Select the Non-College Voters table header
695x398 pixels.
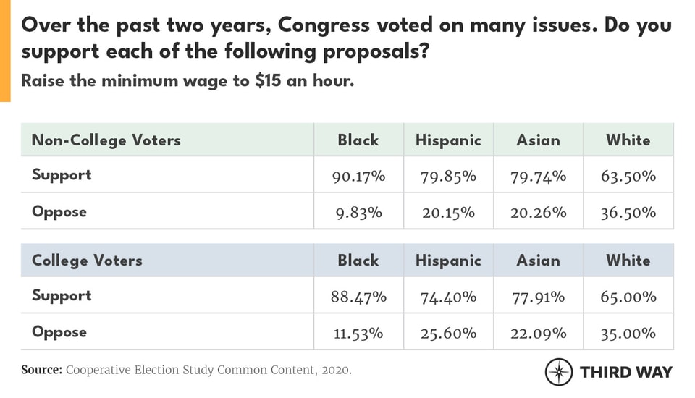(106, 140)
